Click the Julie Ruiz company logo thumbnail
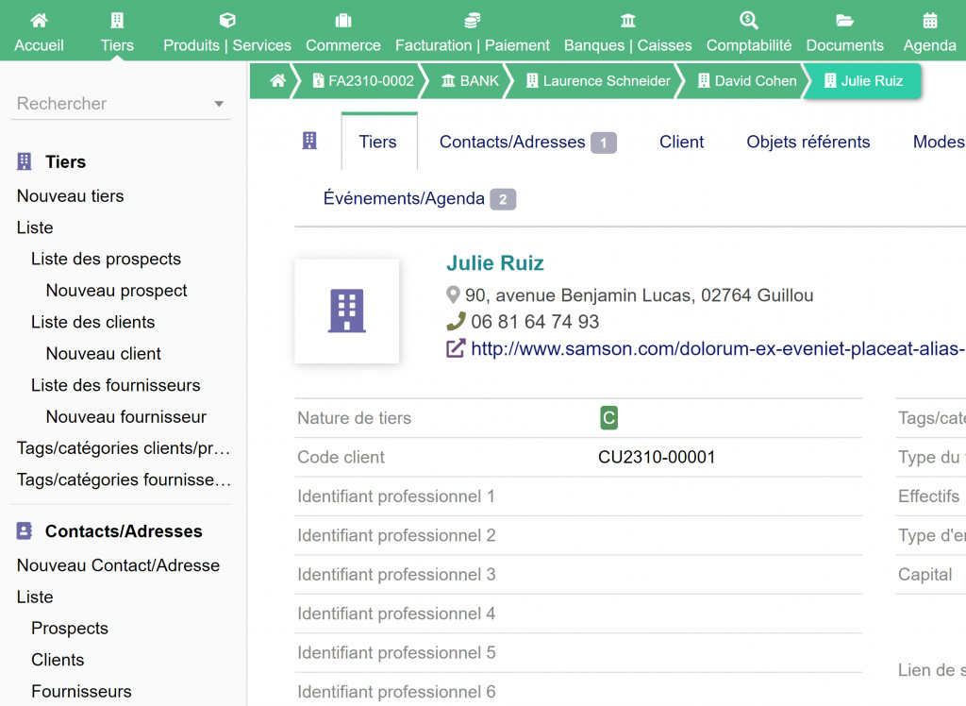966x706 pixels. click(346, 311)
